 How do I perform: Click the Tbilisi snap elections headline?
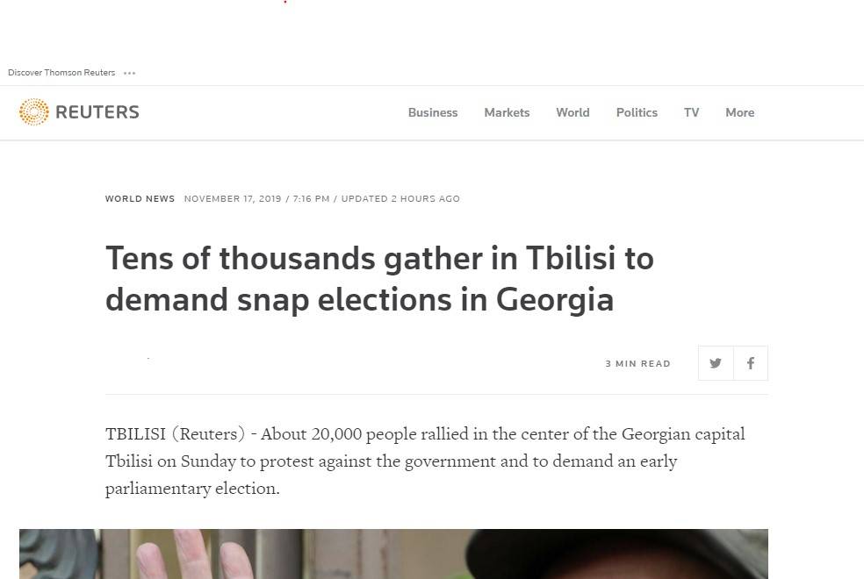point(379,279)
